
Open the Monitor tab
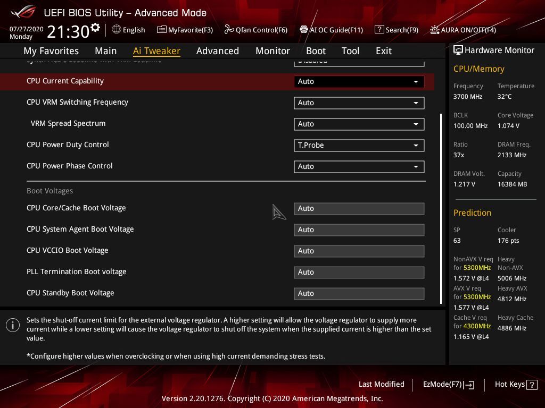click(272, 51)
